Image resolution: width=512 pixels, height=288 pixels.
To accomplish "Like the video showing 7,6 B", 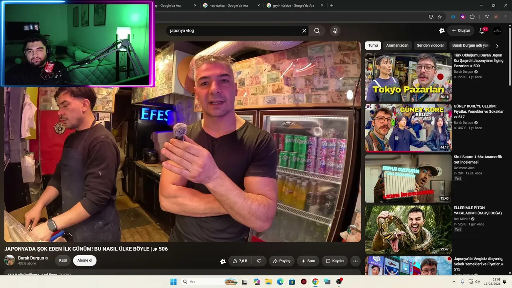I will click(x=240, y=261).
